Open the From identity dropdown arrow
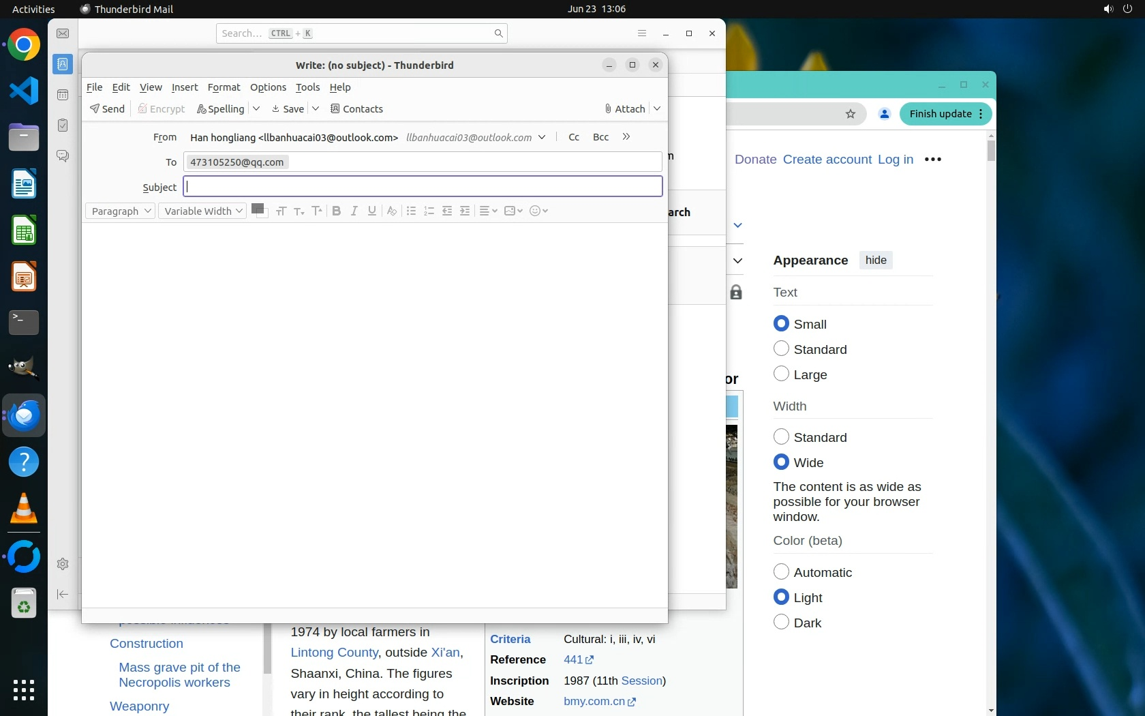1145x716 pixels. click(x=542, y=138)
